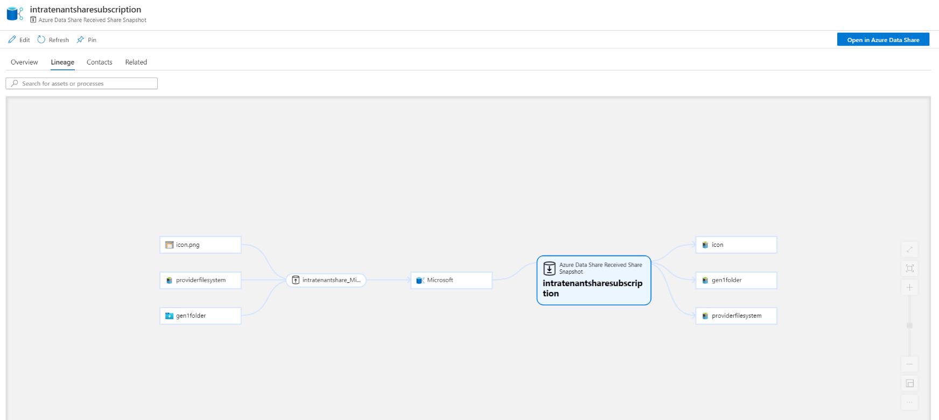The width and height of the screenshot is (939, 420).
Task: Open more lineage options ellipsis
Action: tap(909, 402)
